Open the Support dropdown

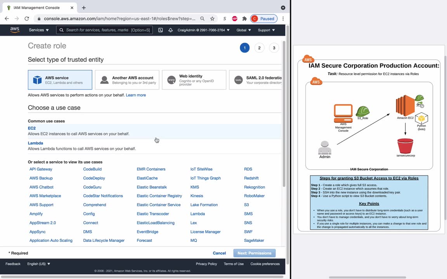coord(266,30)
